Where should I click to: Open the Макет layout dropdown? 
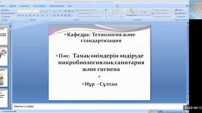tap(6, 10)
